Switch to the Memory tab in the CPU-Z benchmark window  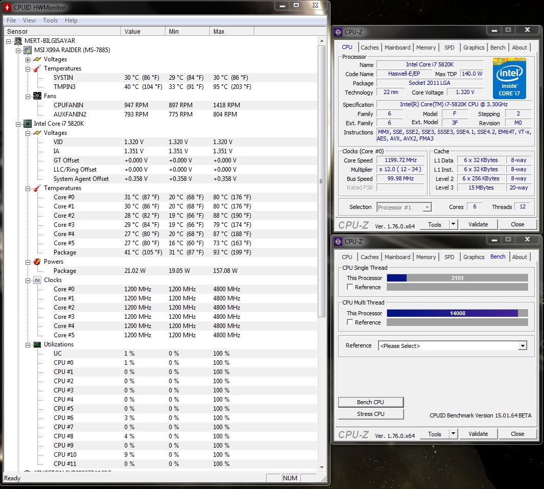coord(425,257)
